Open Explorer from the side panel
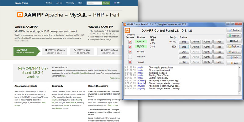Screen dimensions: 244x122 [234, 47]
